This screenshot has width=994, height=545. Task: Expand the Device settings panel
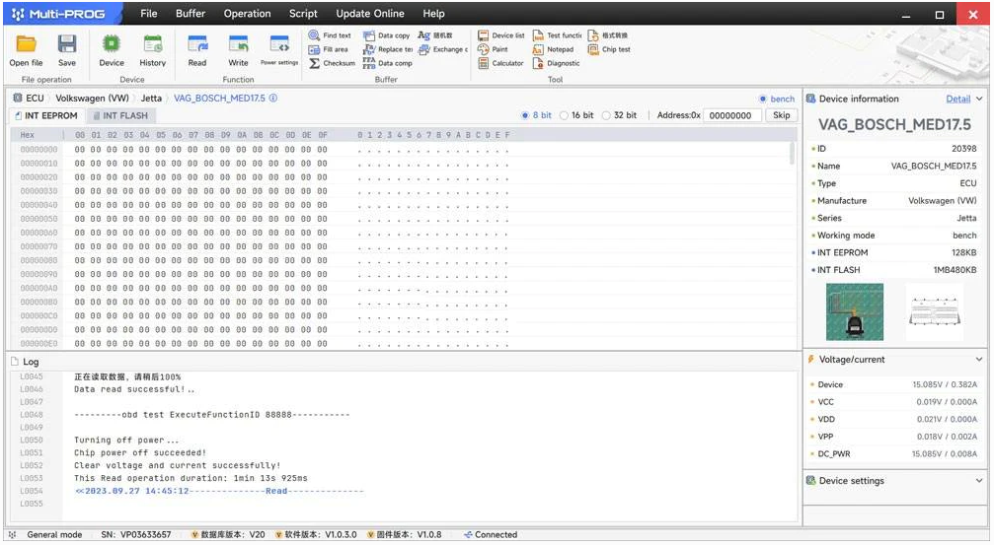pyautogui.click(x=979, y=481)
